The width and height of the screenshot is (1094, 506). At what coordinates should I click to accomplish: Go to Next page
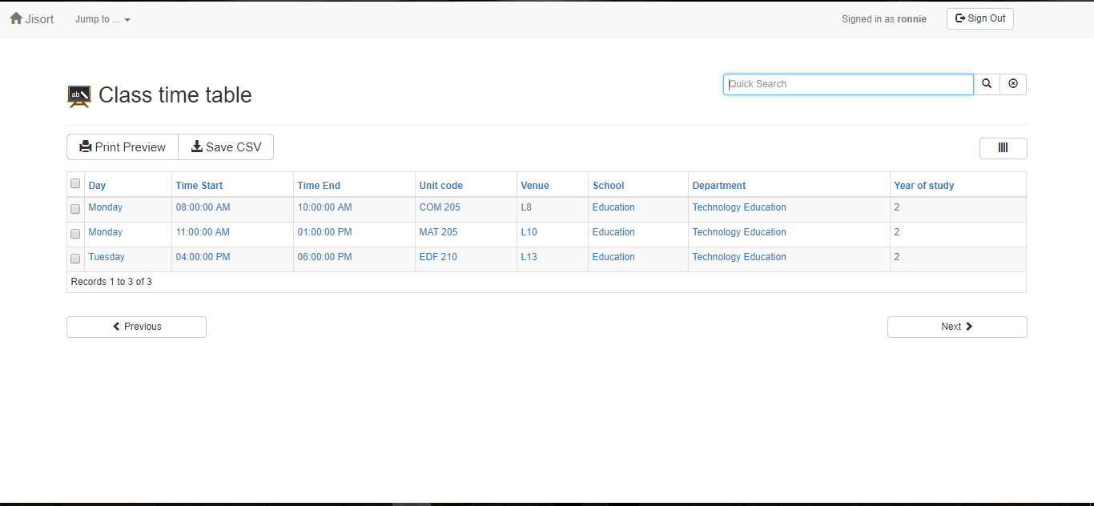(957, 327)
